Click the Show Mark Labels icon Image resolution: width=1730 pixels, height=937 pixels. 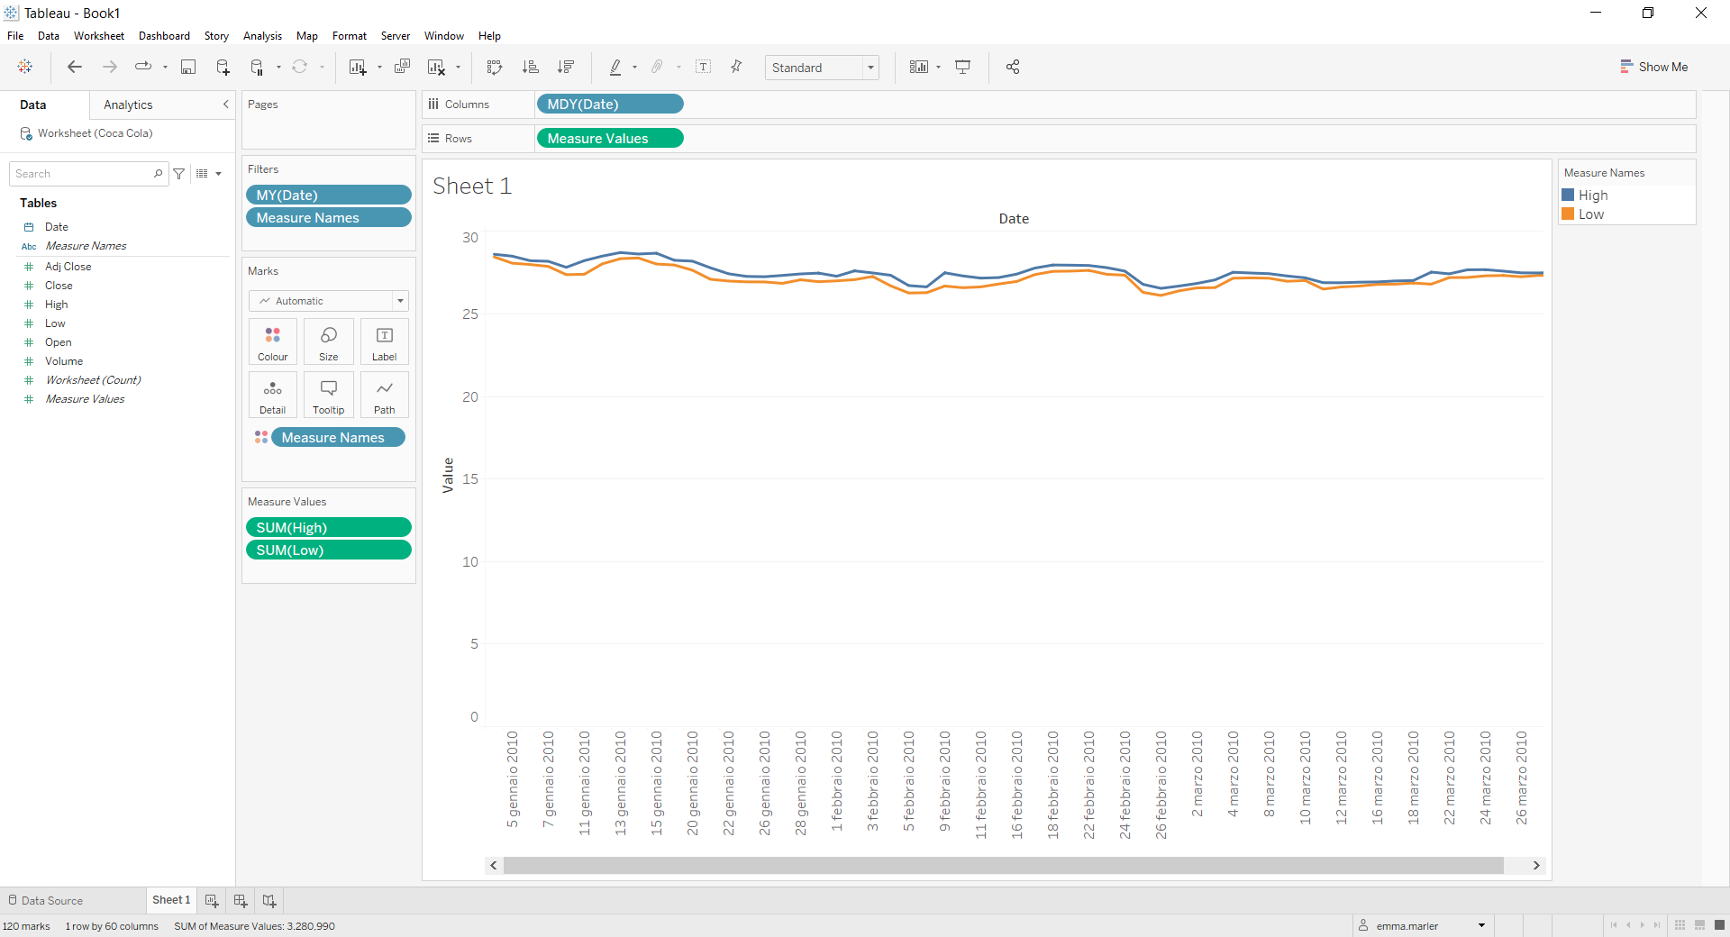[x=704, y=67]
